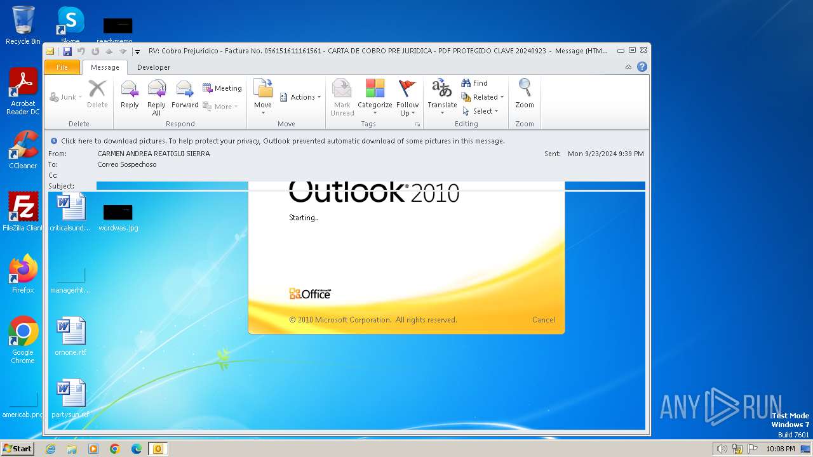Save the message via Quick Access toolbar
The width and height of the screenshot is (813, 457).
[67, 51]
